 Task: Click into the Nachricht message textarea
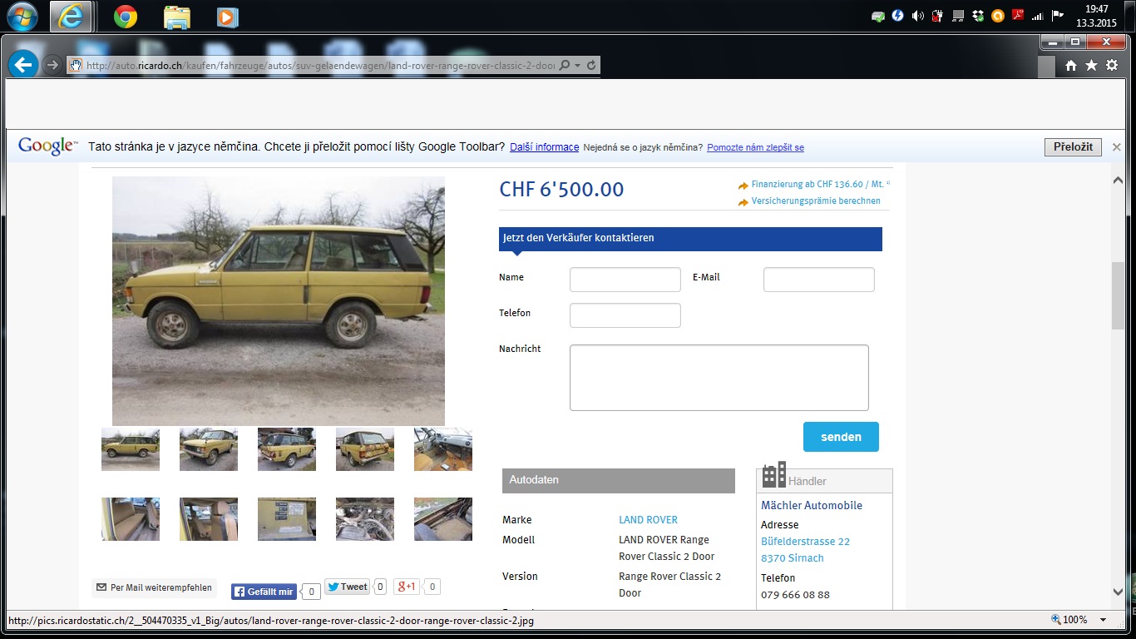tap(719, 378)
